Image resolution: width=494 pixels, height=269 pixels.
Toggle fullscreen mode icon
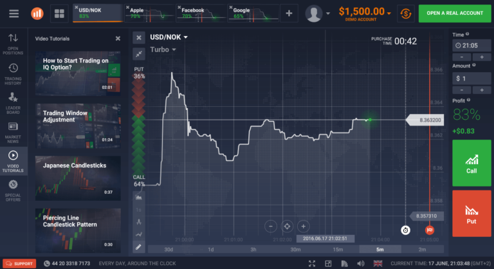tap(312, 263)
